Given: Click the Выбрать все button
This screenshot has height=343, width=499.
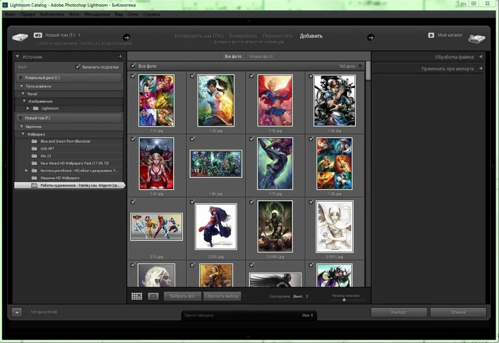Looking at the screenshot, I should tap(182, 296).
